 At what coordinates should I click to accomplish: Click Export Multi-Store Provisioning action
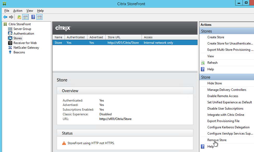pos(230,50)
